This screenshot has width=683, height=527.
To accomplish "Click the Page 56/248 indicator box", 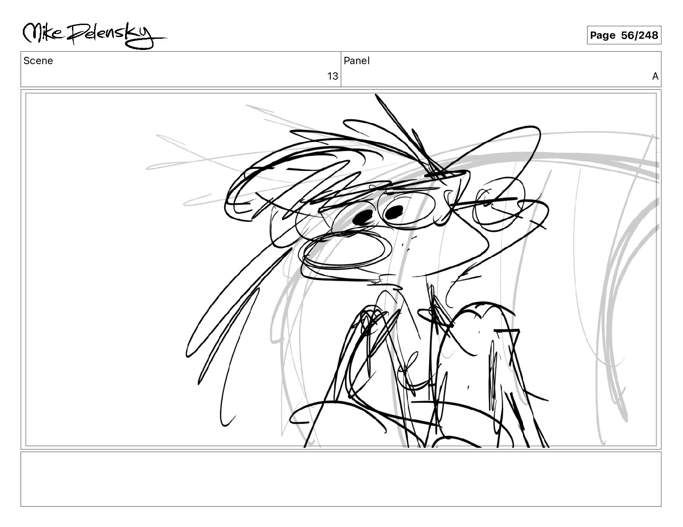I will 624,35.
